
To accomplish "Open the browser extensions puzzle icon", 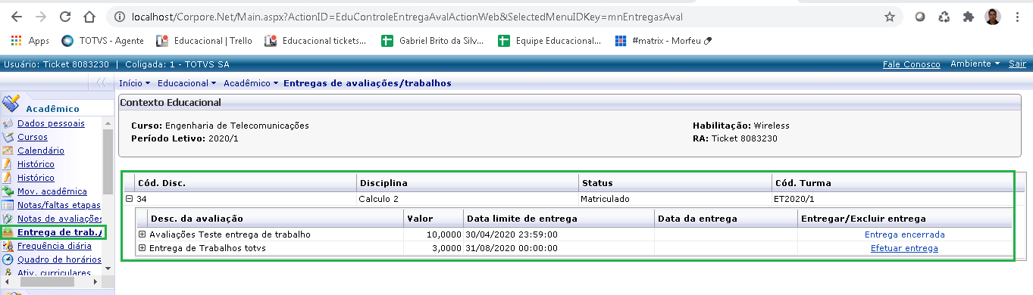I will click(x=968, y=16).
